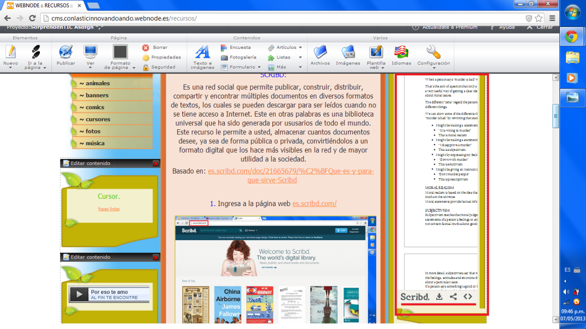Click the Scribd embed code icon
The height and width of the screenshot is (329, 586).
(x=467, y=297)
